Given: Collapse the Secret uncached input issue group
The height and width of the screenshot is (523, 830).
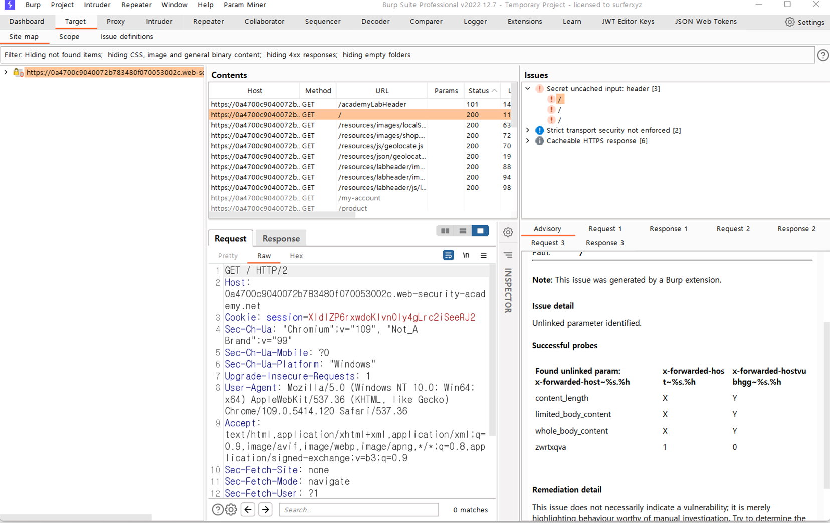Looking at the screenshot, I should tap(528, 89).
